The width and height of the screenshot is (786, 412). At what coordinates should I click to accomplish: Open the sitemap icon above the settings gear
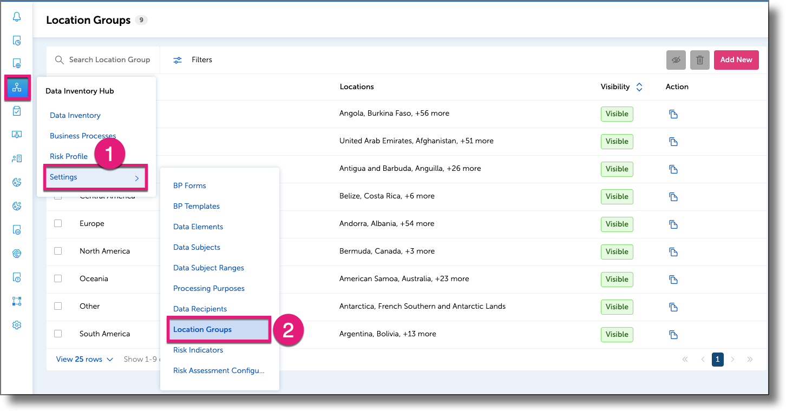tap(17, 301)
